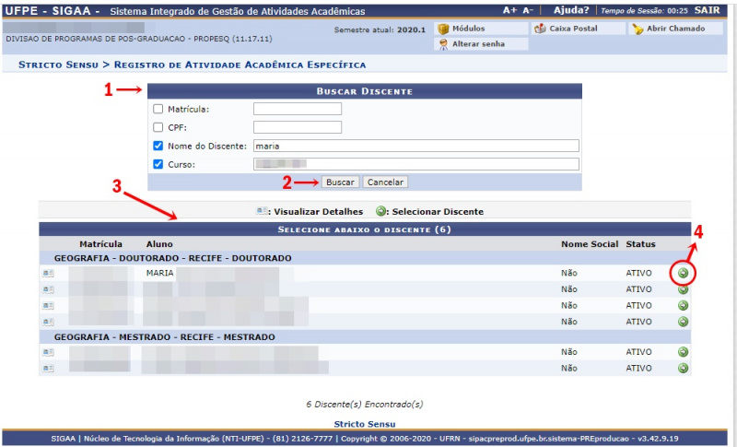Image resolution: width=737 pixels, height=447 pixels.
Task: Click the Tempo de Sessão timer
Action: coord(644,11)
